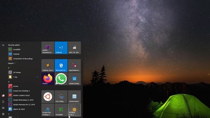210x118 pixels.
Task: Open the Outlook tile
Action: (61, 48)
